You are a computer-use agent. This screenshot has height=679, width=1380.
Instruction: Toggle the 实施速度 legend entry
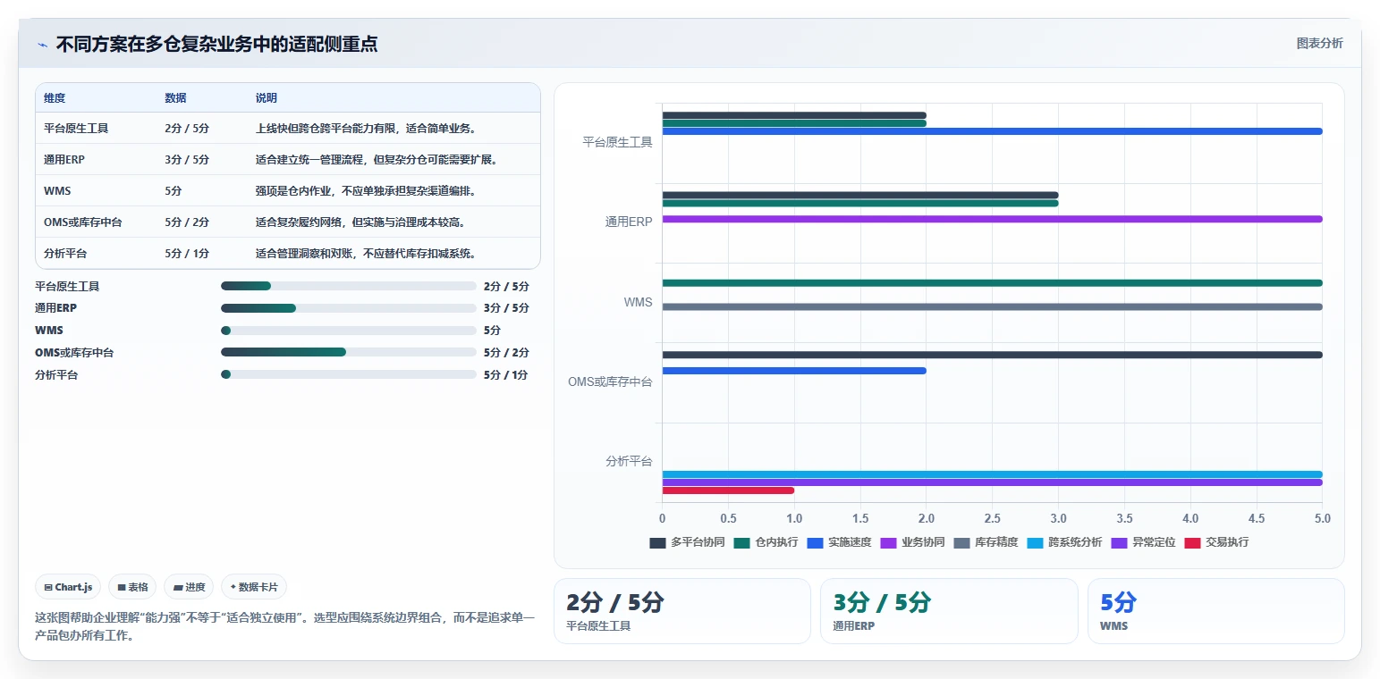[x=839, y=542]
